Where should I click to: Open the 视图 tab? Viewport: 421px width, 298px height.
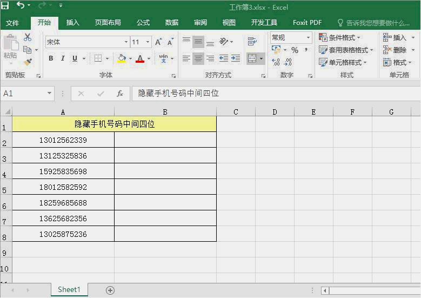pos(229,23)
